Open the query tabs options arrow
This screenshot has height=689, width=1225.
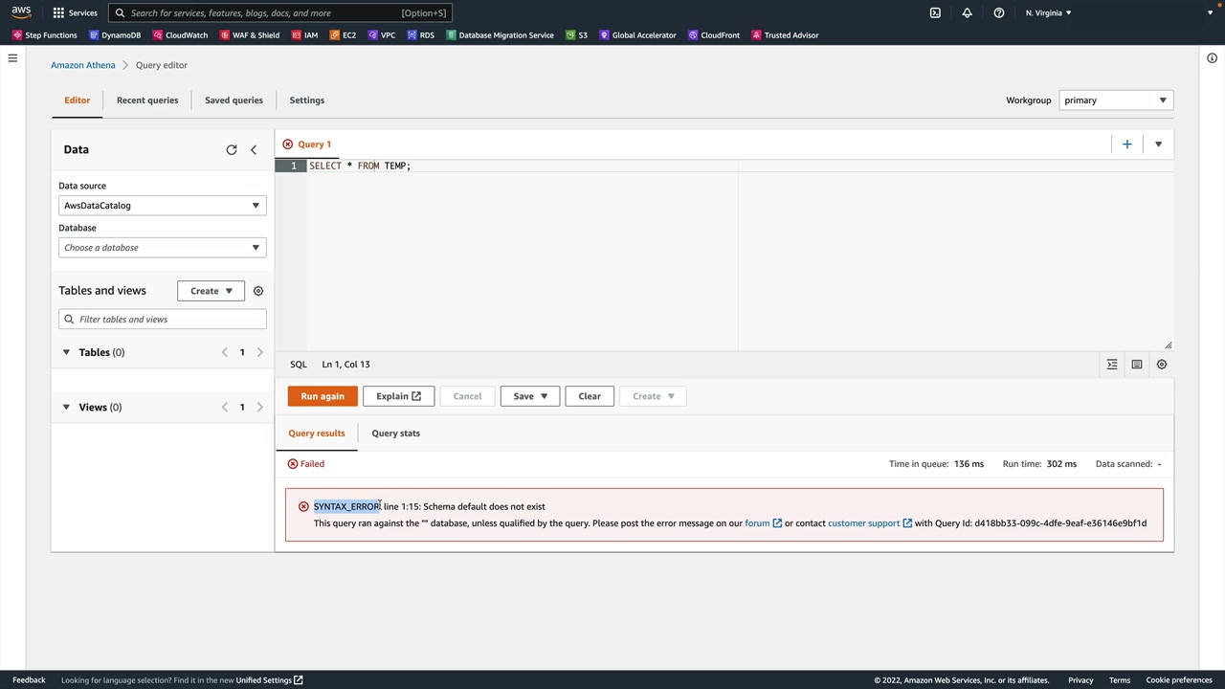tap(1158, 144)
